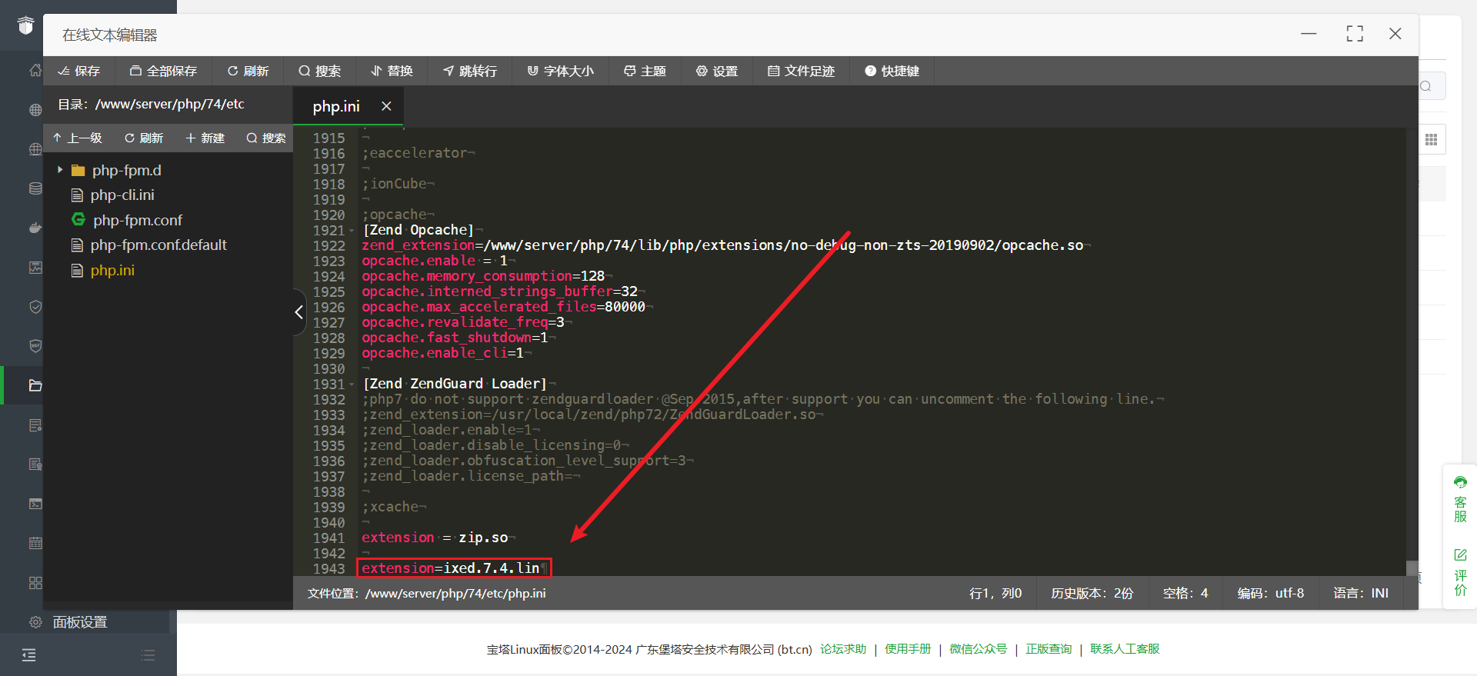Click the terminal icon in sidebar
The height and width of the screenshot is (676, 1477).
tap(35, 504)
